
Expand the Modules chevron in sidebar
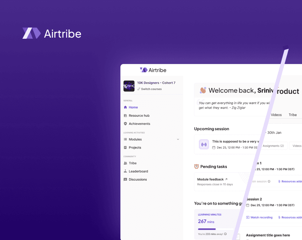[178, 139]
